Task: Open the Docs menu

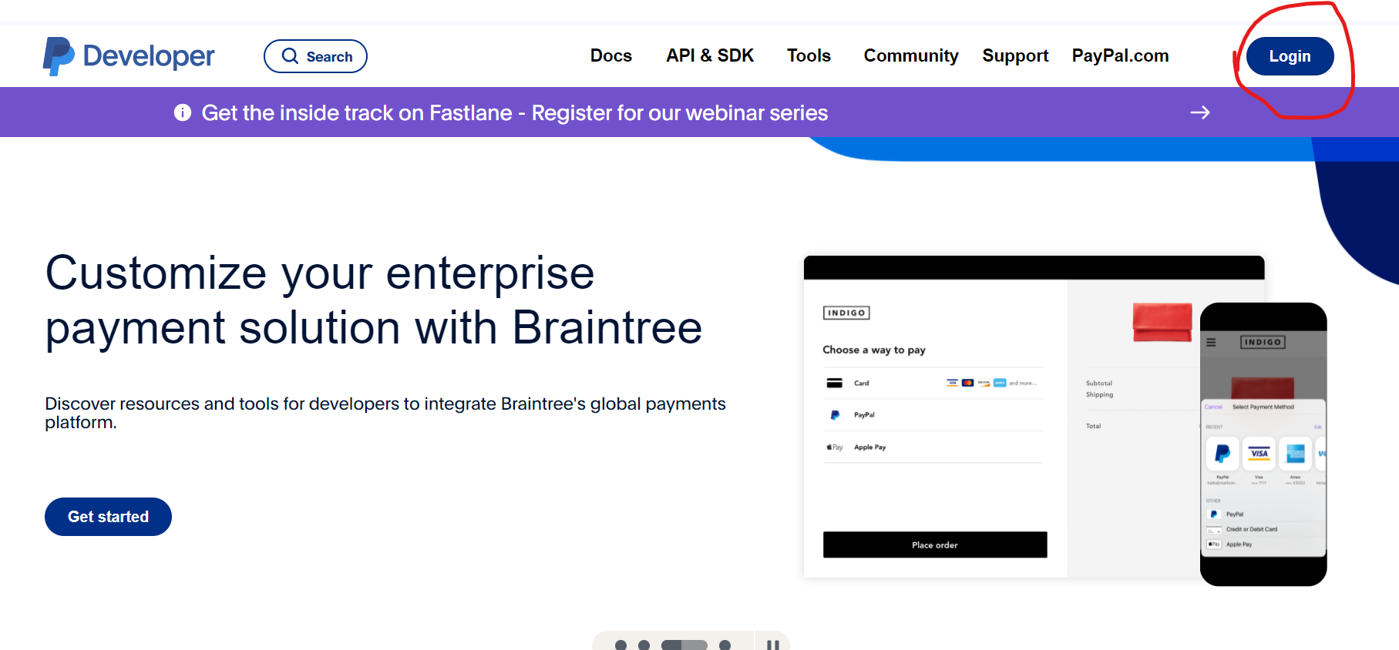Action: [x=611, y=55]
